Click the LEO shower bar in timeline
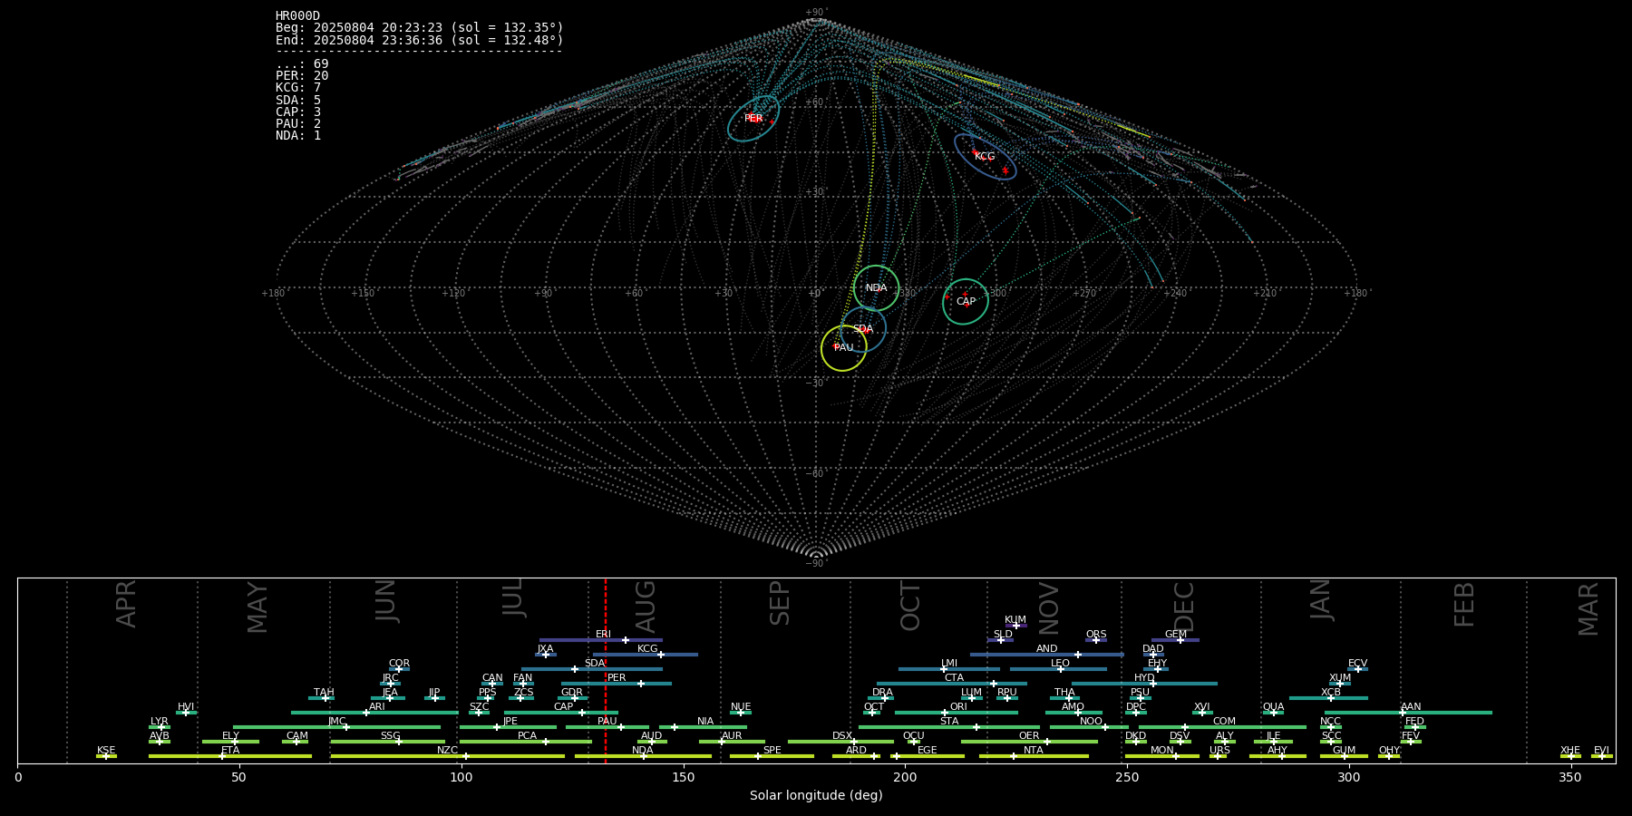Viewport: 1632px width, 816px height. tap(1058, 669)
